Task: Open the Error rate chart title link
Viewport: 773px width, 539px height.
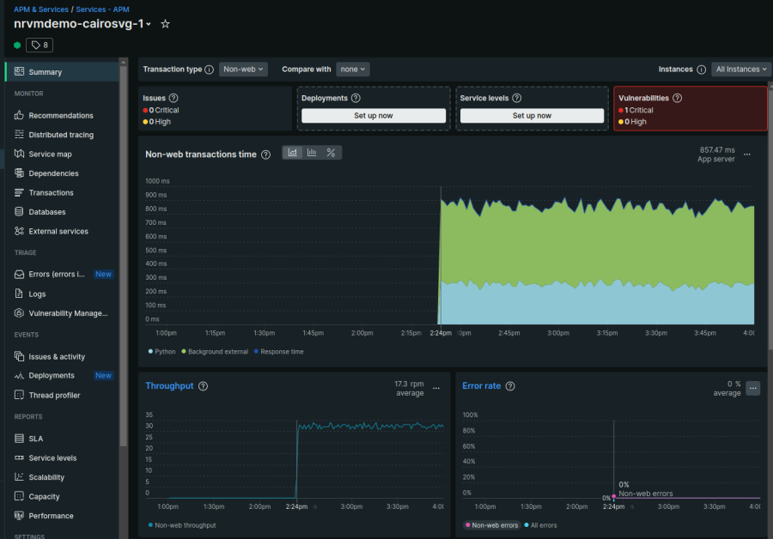Action: (x=482, y=385)
